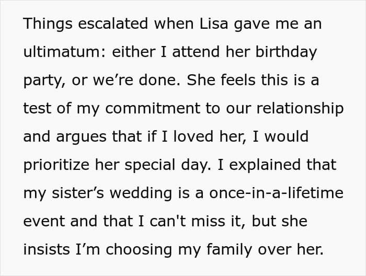
Task: Click the word "argues"
Action: (x=81, y=137)
